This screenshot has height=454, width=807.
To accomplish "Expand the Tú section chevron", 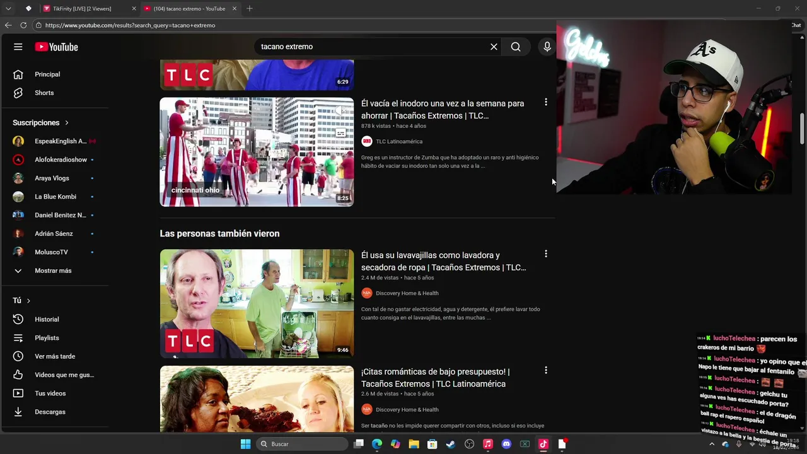I will (x=28, y=301).
